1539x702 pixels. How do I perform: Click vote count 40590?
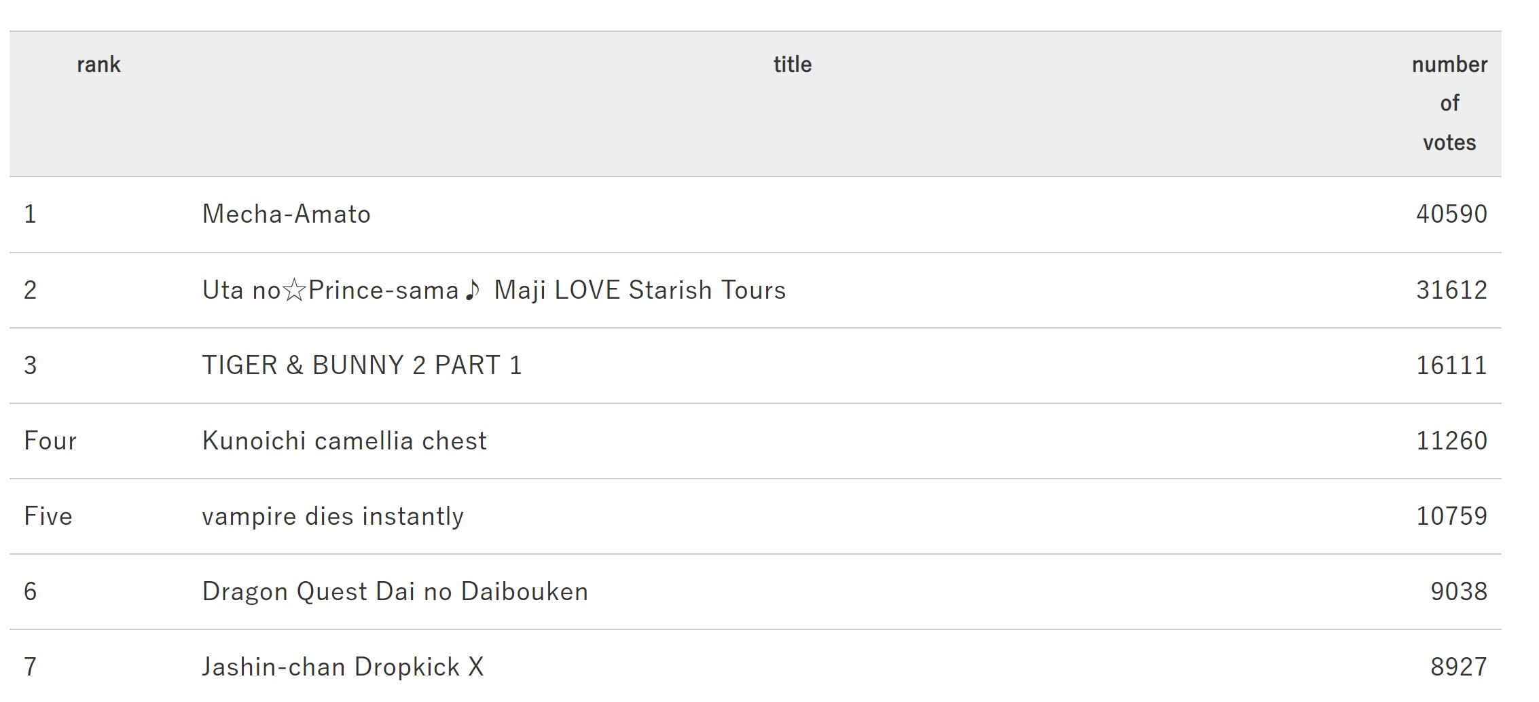[x=1451, y=215]
